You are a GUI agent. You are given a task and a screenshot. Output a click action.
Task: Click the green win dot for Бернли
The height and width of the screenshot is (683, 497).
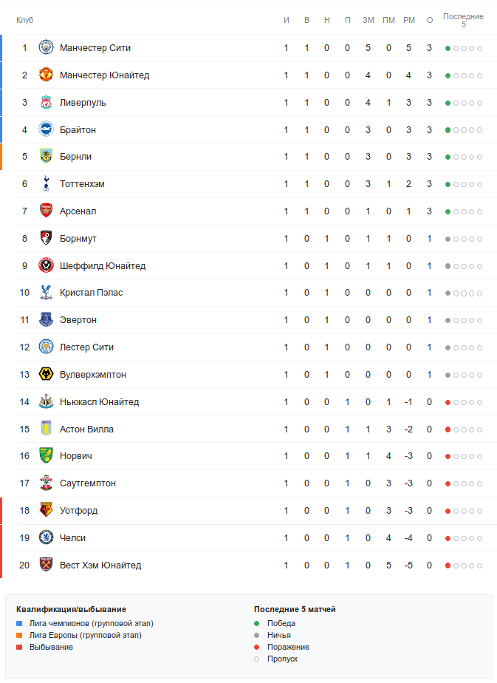pos(448,157)
